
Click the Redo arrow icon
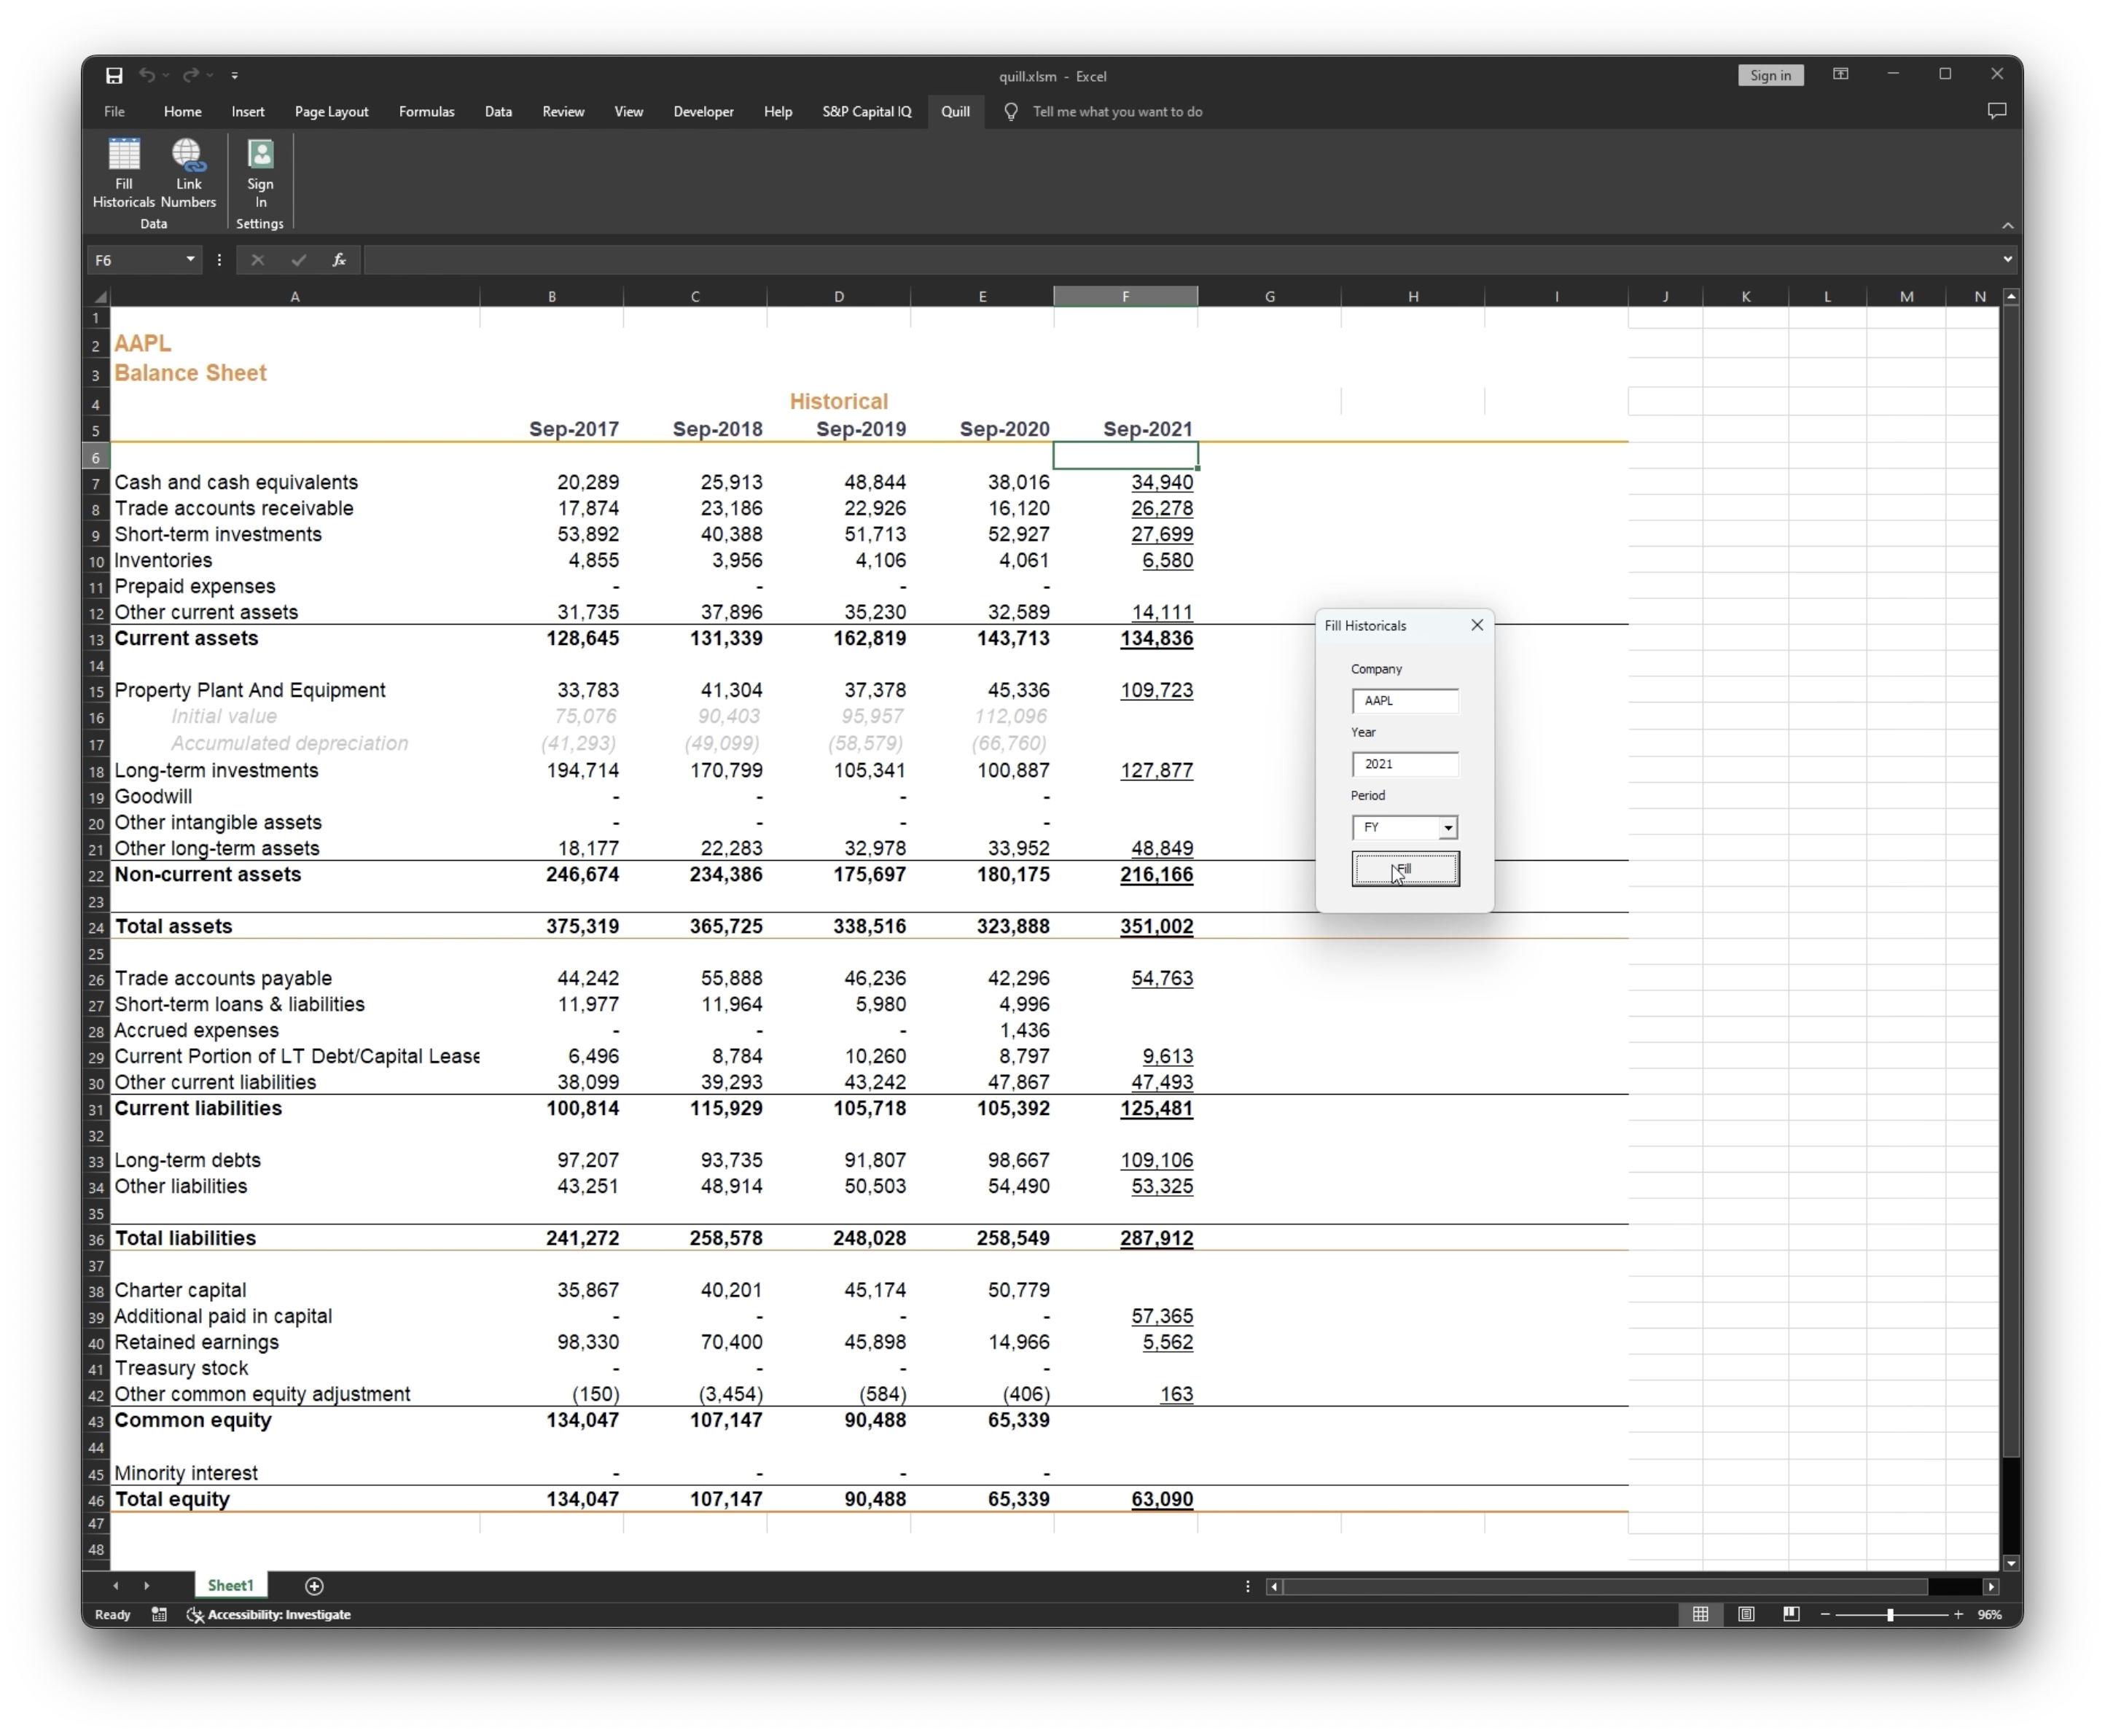click(x=191, y=75)
